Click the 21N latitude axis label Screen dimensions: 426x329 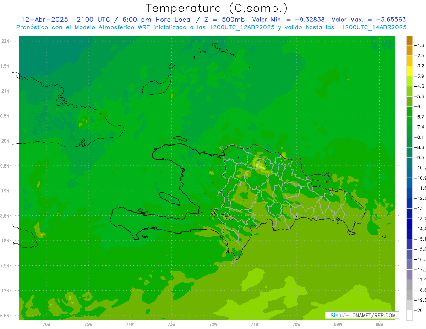pos(6,91)
